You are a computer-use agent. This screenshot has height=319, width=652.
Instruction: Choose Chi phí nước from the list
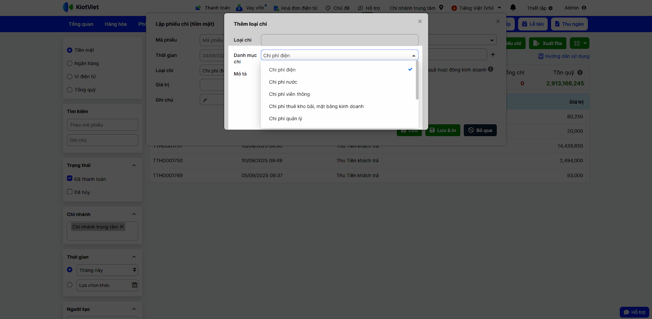tap(340, 82)
